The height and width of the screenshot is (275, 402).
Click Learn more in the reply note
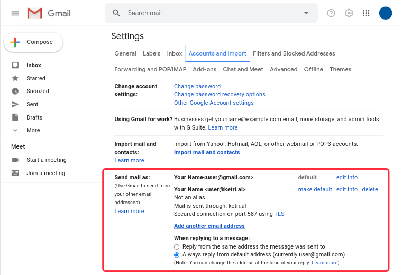[325, 263]
